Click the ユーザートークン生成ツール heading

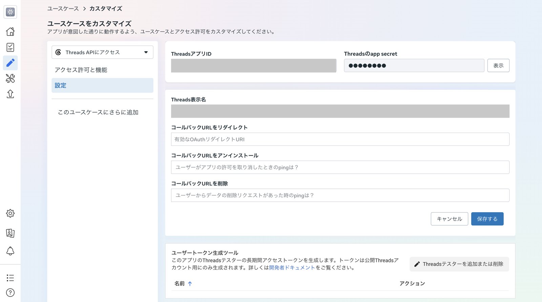[205, 253]
